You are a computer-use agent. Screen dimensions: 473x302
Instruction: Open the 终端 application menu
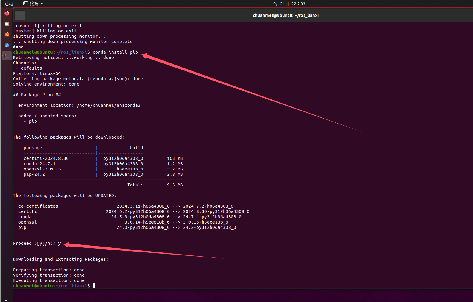pyautogui.click(x=34, y=4)
